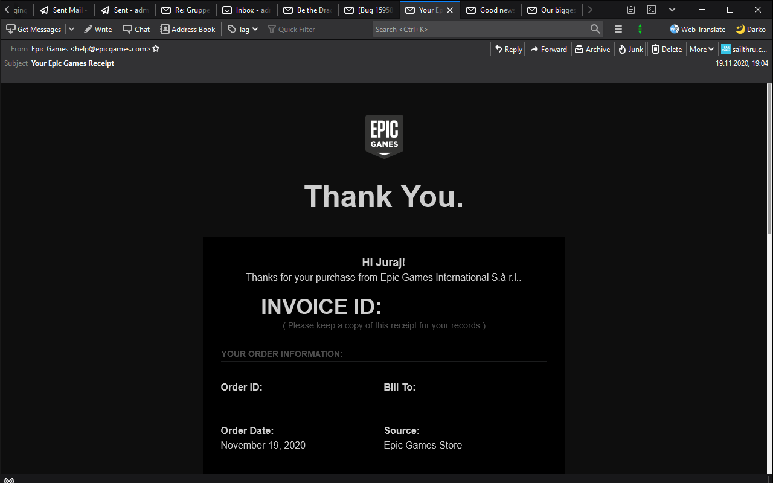Expand Get Messages dropdown arrow

pyautogui.click(x=71, y=29)
